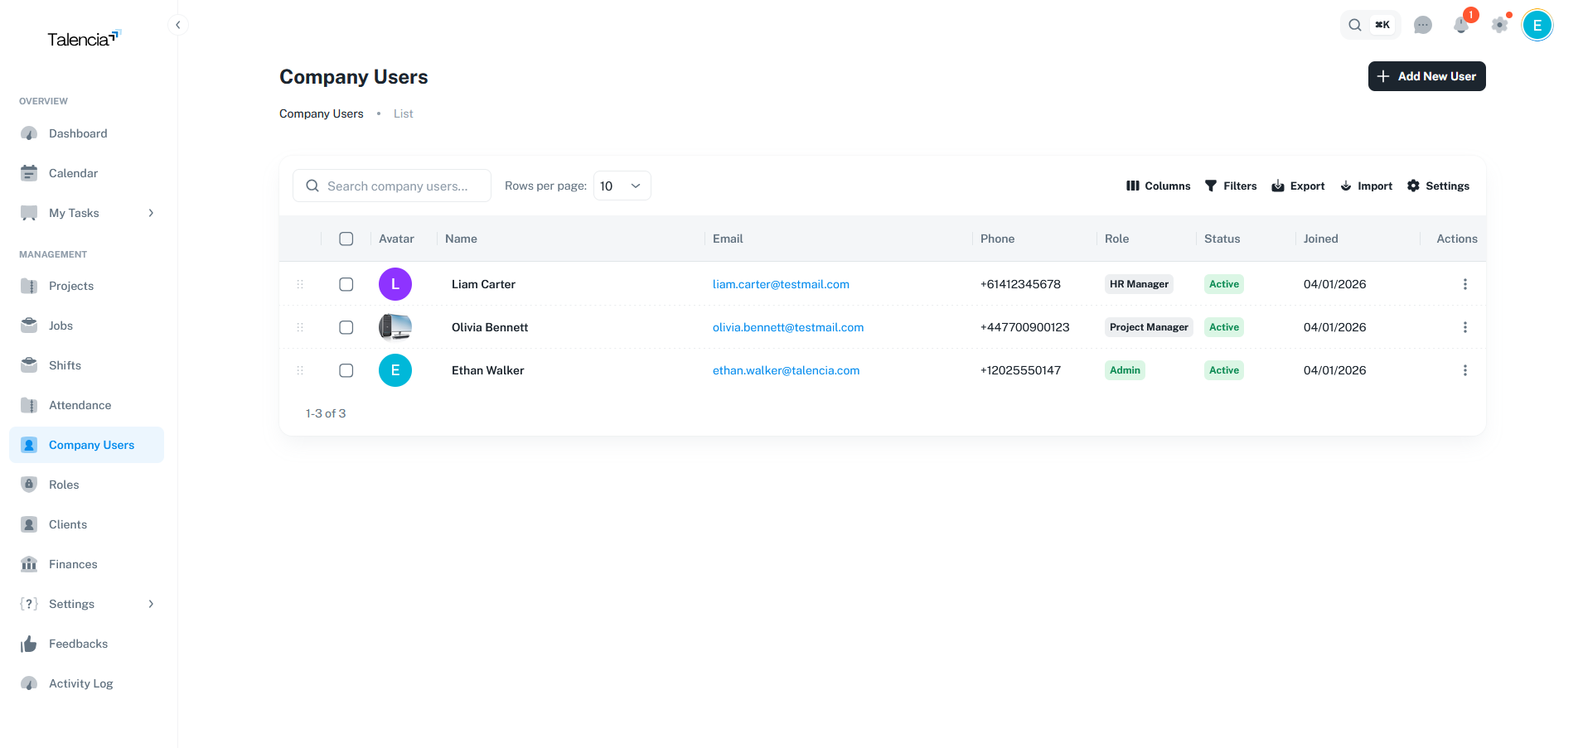Switch to the List breadcrumb tab
The image size is (1583, 748).
[x=403, y=113]
